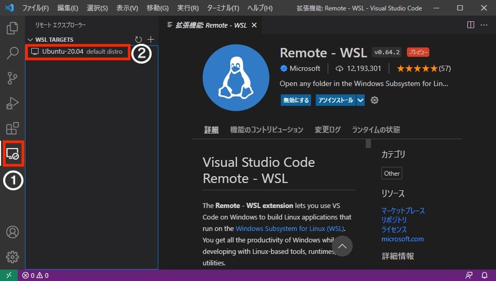Image resolution: width=496 pixels, height=281 pixels.
Task: Click the VS Code logo in title bar
Action: (10, 8)
